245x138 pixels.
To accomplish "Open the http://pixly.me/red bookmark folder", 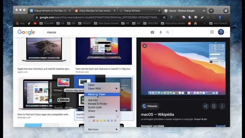I will [106, 23].
